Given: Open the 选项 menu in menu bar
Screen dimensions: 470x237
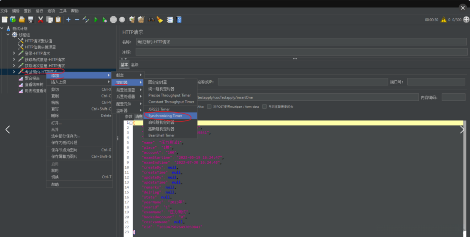Looking at the screenshot, I should 51,11.
